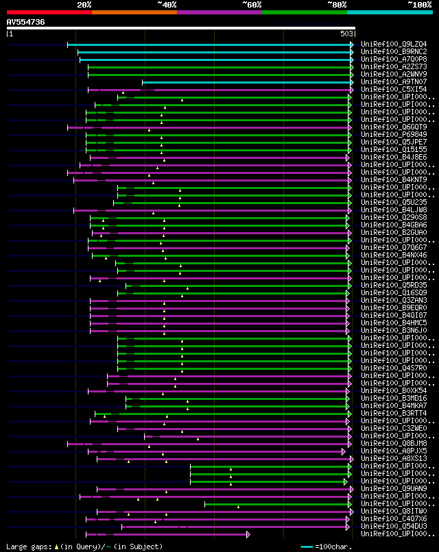Select the UniRef100_Q5RD35 label
Image resolution: width=439 pixels, height=552 pixels.
pyautogui.click(x=394, y=285)
